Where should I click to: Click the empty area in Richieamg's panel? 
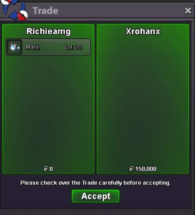48,110
